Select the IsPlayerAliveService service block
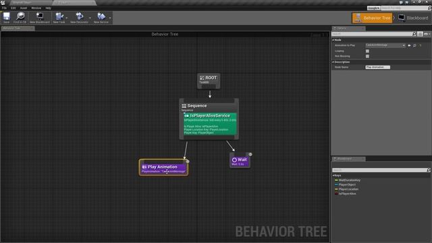432x243 pixels. pyautogui.click(x=210, y=124)
